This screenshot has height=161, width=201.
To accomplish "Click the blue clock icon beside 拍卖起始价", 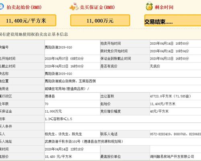I will [2, 6].
